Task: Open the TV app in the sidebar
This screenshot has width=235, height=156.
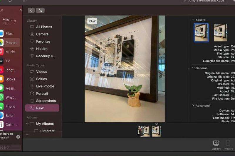Action: click(x=8, y=61)
